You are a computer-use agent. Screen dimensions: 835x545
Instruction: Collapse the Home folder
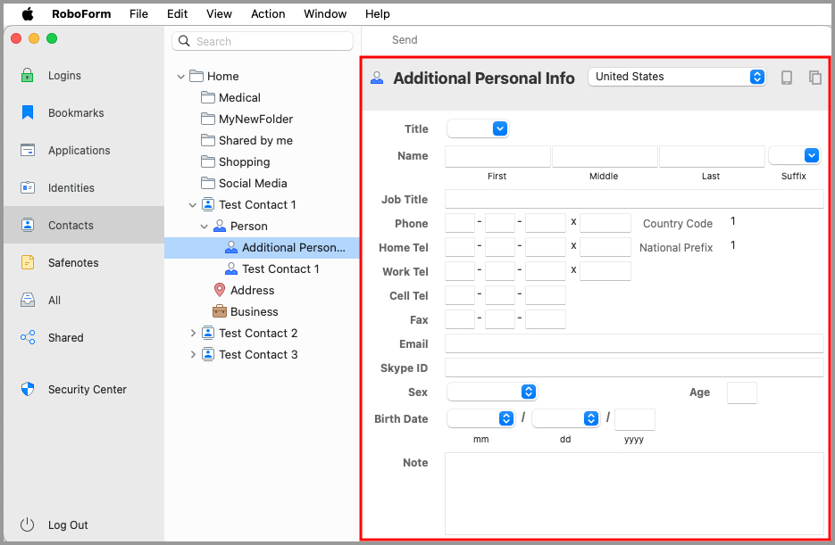click(x=181, y=77)
